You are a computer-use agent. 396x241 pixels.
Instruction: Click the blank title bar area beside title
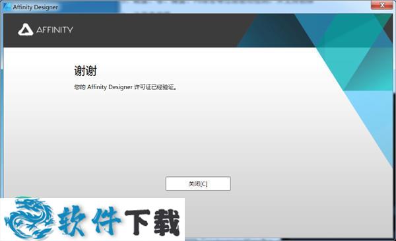[214, 7]
